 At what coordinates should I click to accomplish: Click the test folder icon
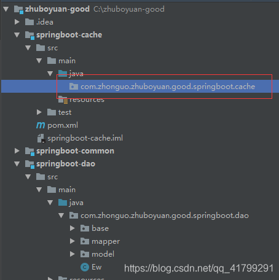(x=52, y=112)
